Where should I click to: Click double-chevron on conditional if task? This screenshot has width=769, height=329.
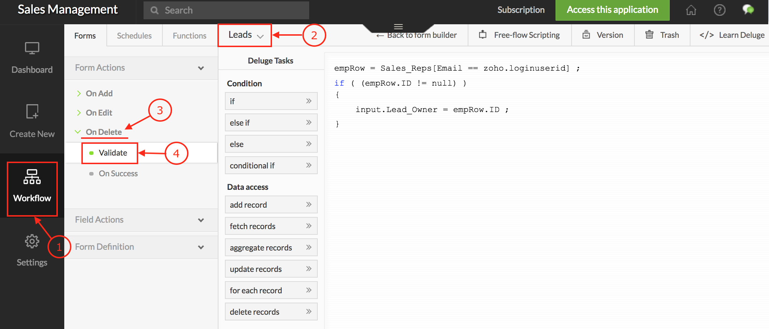309,165
